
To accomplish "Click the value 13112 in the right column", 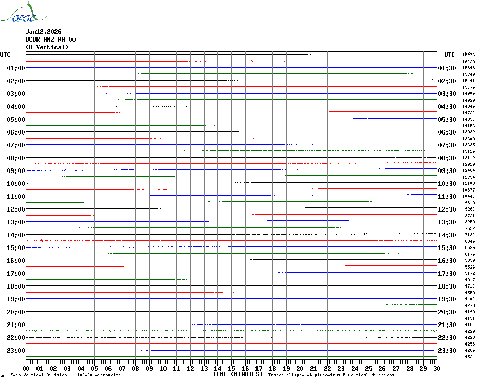I will click(469, 158).
